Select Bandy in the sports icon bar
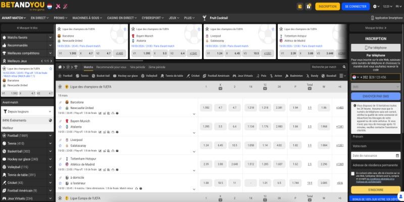Image resolution: width=404 pixels, height=202 pixels. [312, 76]
